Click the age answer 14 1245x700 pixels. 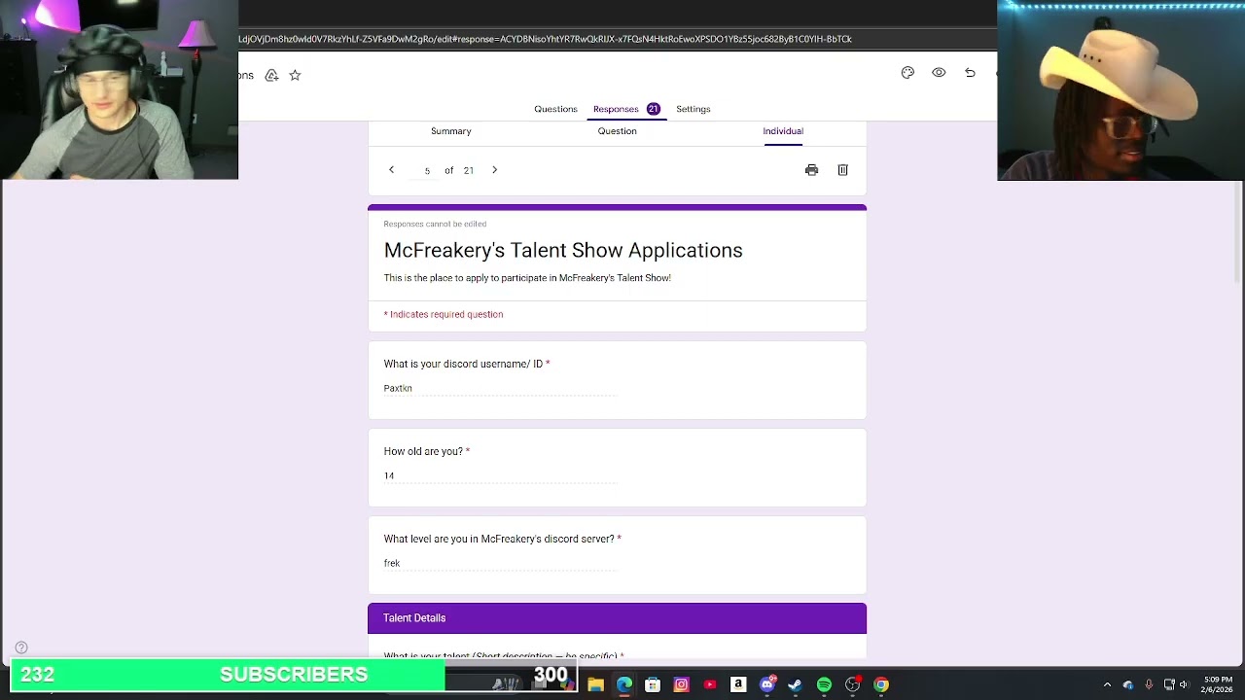coord(389,475)
